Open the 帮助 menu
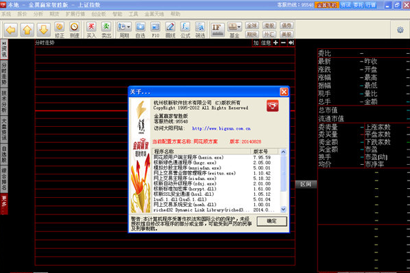Image resolution: width=410 pixels, height=273 pixels. coord(176,14)
